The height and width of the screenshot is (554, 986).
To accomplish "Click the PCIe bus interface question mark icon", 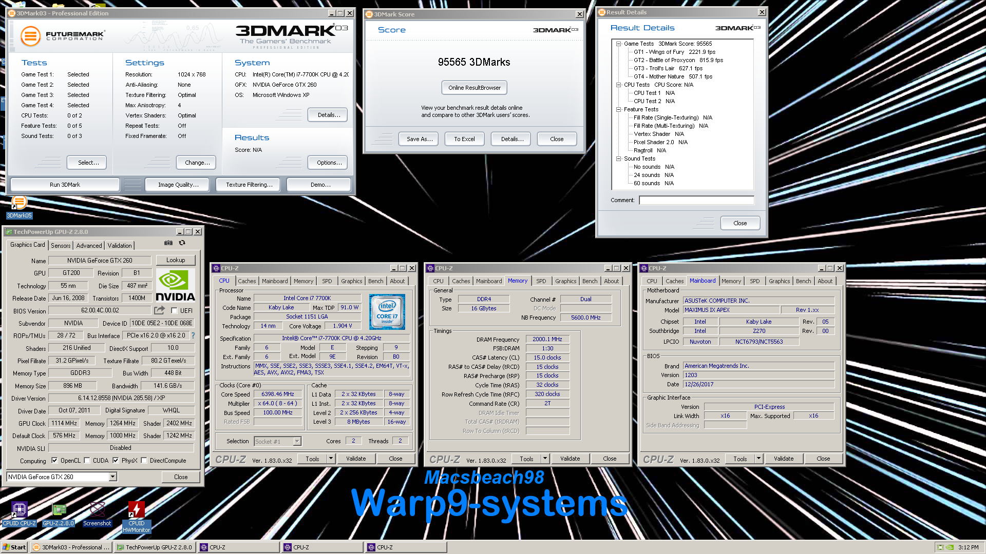I will point(193,335).
